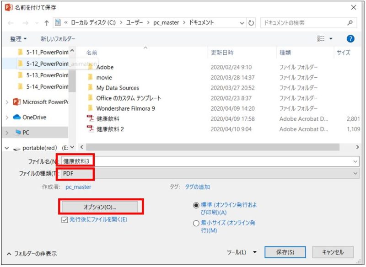Sort by 名前 column header
This screenshot has height=267, width=366.
(92, 53)
